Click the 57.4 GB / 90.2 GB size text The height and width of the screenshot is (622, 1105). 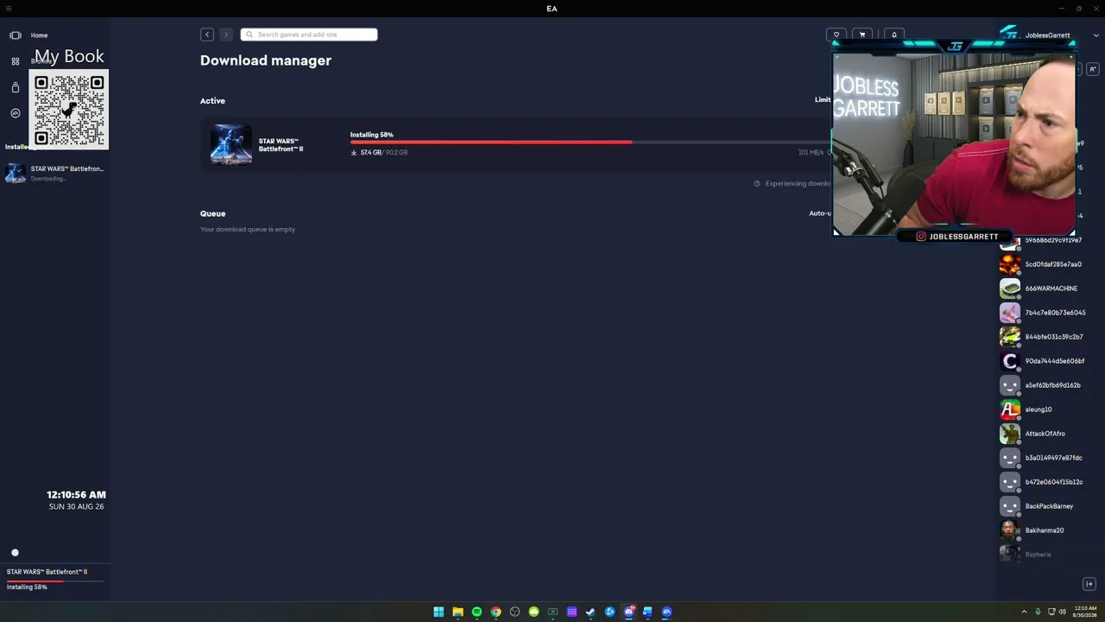(380, 153)
